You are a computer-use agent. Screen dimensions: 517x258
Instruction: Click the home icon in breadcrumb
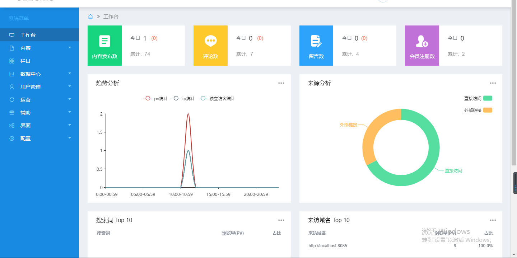90,17
